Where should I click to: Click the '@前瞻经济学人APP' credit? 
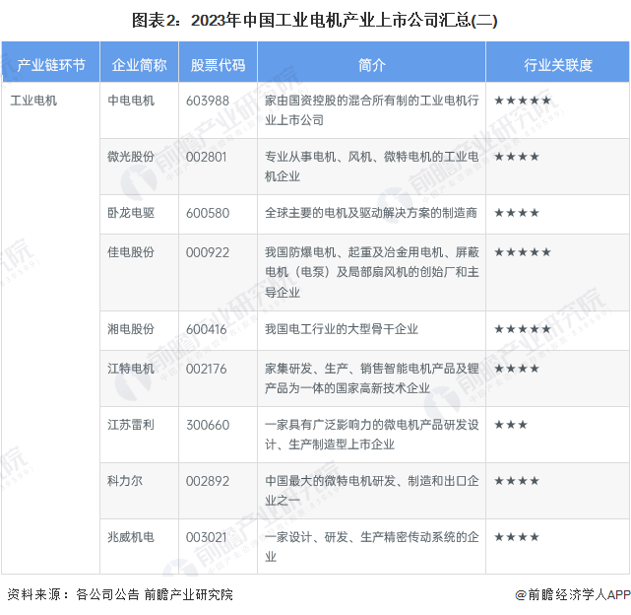(573, 594)
